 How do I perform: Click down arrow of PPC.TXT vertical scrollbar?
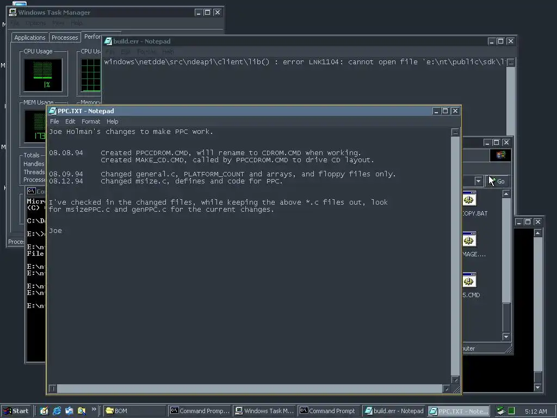(455, 380)
